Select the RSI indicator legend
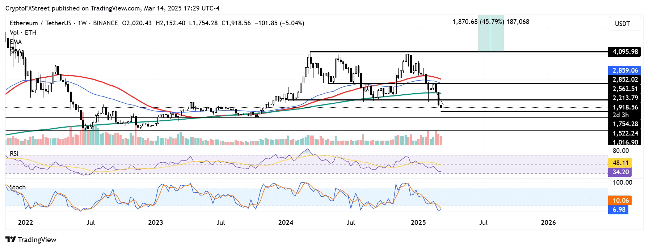 click(x=14, y=154)
